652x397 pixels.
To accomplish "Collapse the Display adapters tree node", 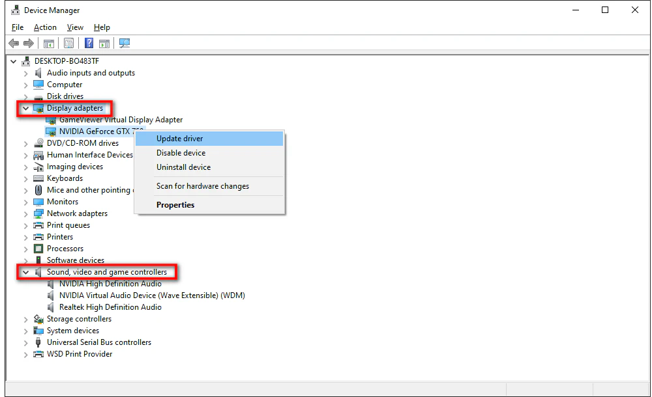I will pos(26,108).
